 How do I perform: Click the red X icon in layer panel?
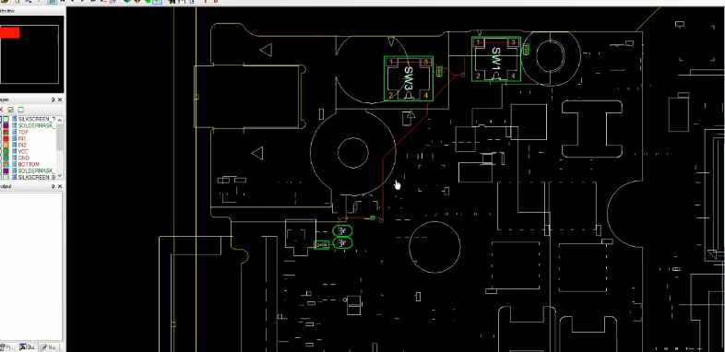(2, 110)
